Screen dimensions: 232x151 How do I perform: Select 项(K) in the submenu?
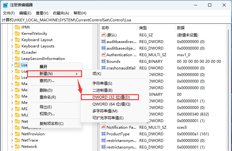click(115, 74)
